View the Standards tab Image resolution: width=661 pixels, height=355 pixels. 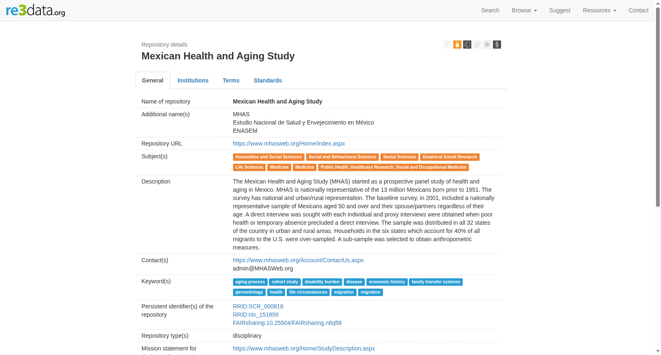click(x=268, y=80)
